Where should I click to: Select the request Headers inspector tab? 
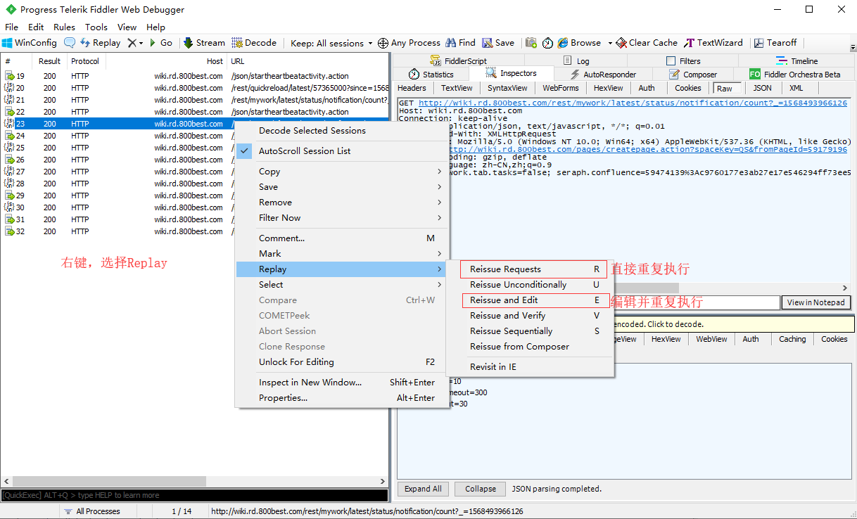coord(412,88)
